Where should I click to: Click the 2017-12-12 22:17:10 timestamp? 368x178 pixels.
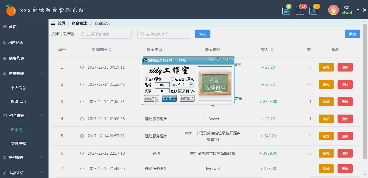(x=106, y=153)
